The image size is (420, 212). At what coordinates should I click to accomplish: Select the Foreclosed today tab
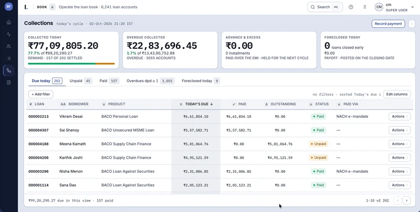(x=201, y=81)
